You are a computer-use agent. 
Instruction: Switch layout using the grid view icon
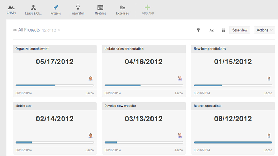coord(223,30)
